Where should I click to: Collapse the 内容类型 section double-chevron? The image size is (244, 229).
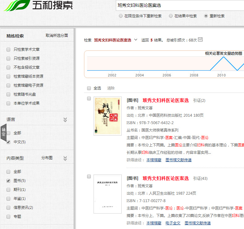tap(65, 158)
